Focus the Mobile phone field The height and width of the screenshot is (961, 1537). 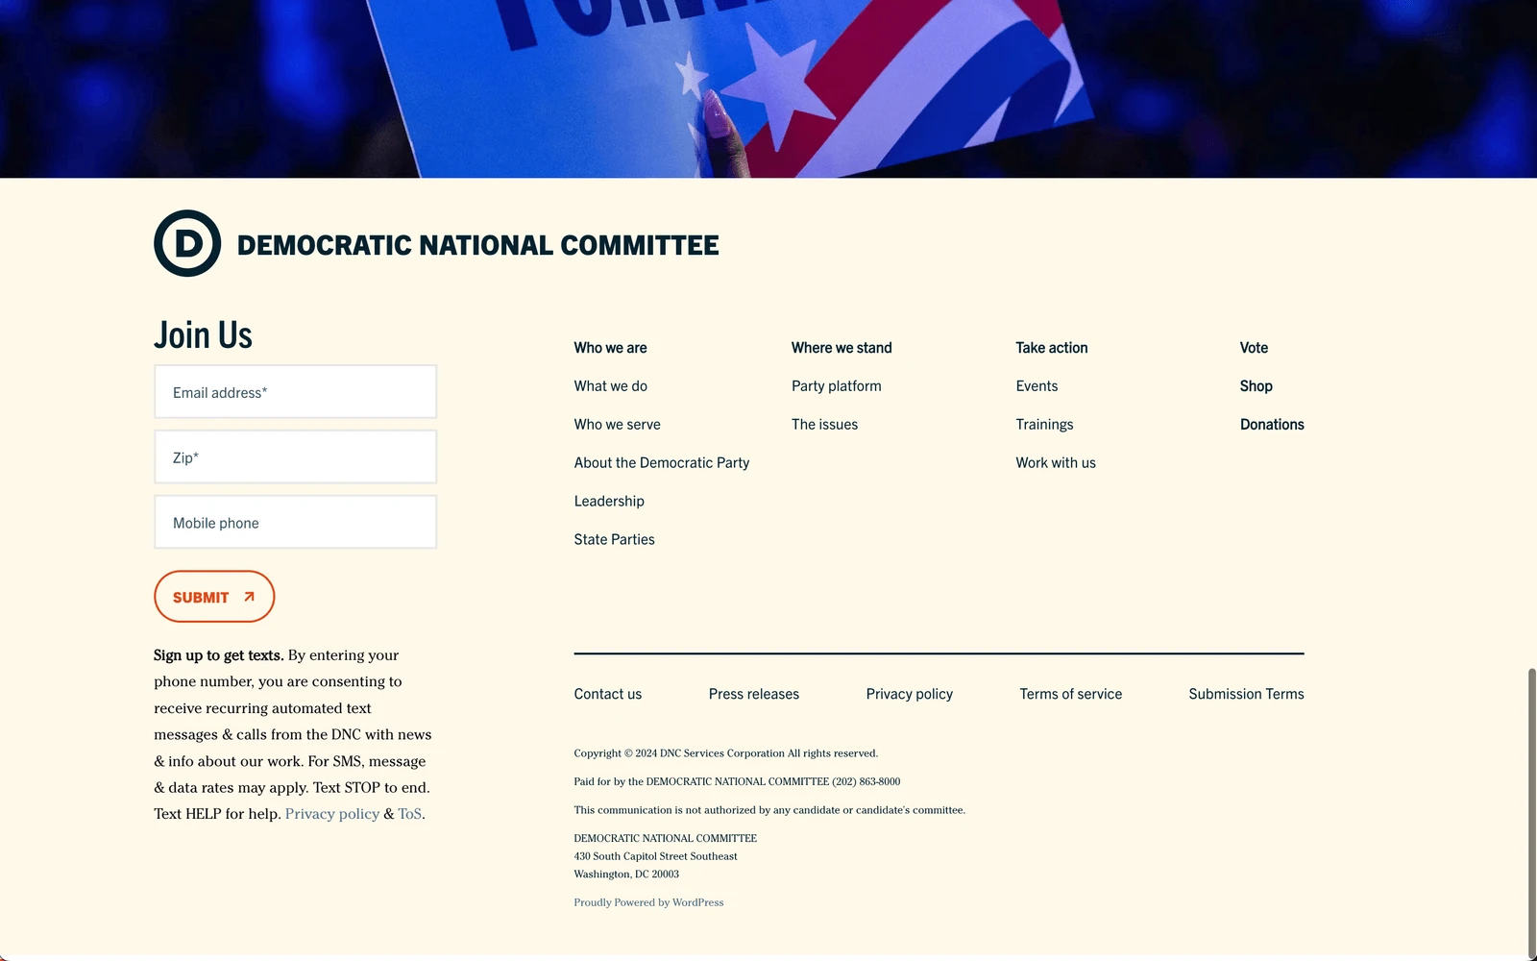coord(296,522)
